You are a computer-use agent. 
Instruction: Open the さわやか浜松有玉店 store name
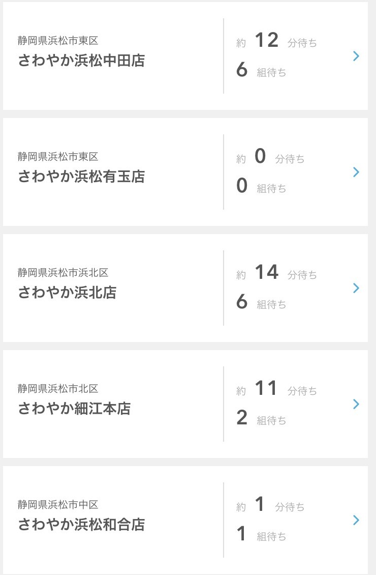(x=81, y=177)
